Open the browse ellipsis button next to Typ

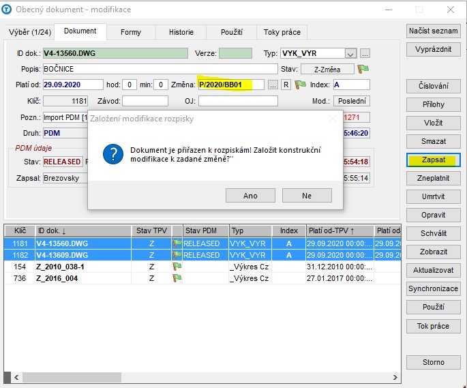pos(365,54)
